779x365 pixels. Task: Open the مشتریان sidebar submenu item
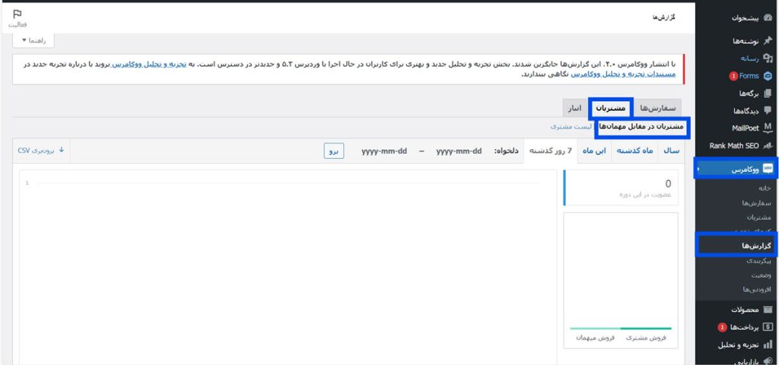click(758, 217)
